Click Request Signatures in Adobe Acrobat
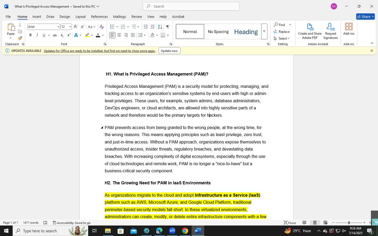Viewport: 378px width, 236px height. [330, 31]
